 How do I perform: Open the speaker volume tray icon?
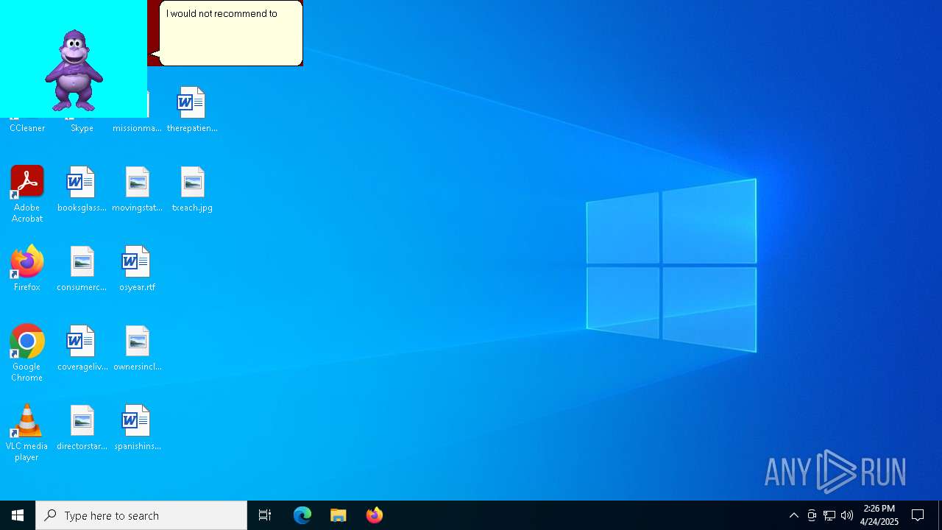[x=846, y=515]
